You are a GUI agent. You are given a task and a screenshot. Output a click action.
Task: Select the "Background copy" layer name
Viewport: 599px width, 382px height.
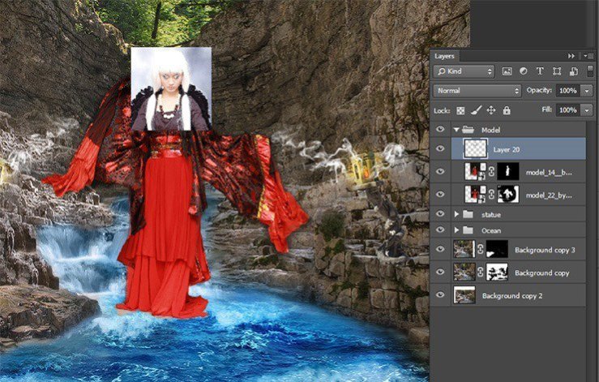pyautogui.click(x=541, y=273)
